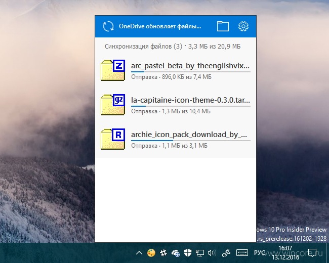Open Action Center notification icon
329x263 pixels.
click(x=312, y=253)
